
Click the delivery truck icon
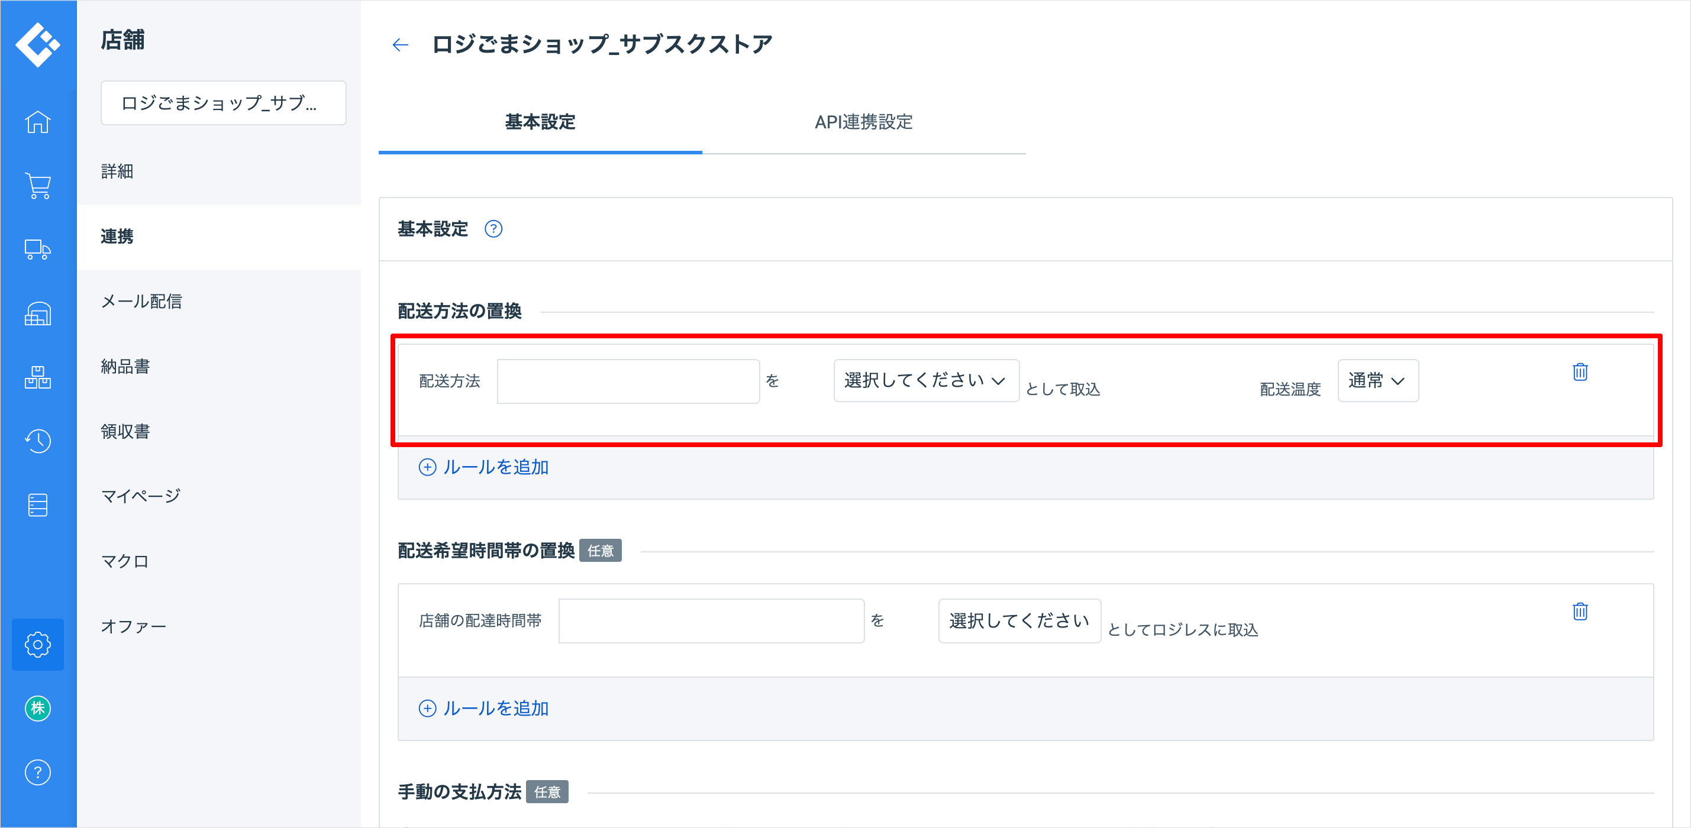point(37,250)
